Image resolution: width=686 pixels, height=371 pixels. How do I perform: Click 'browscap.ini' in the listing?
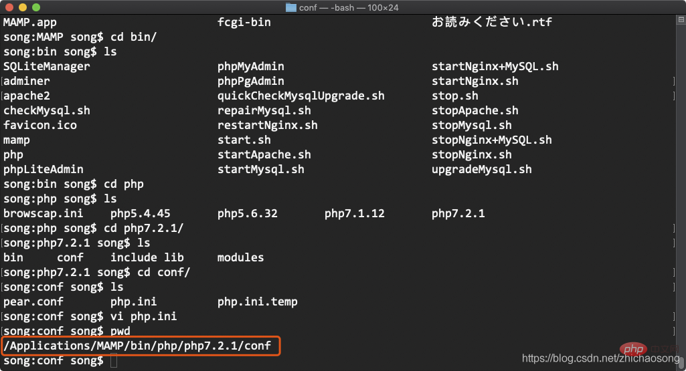click(44, 213)
